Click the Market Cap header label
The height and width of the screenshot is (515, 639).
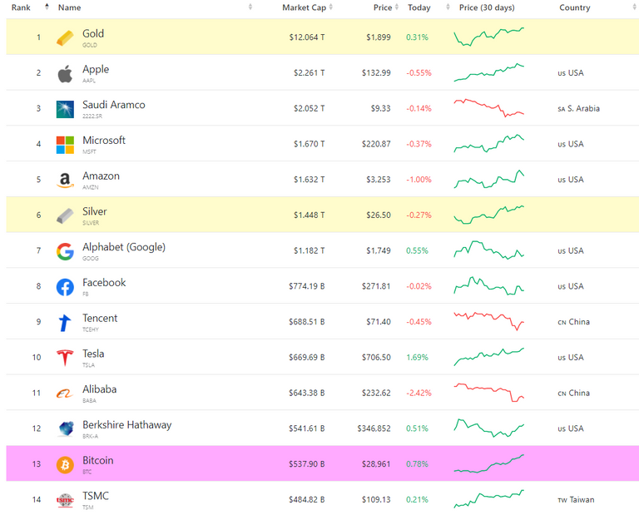point(304,7)
